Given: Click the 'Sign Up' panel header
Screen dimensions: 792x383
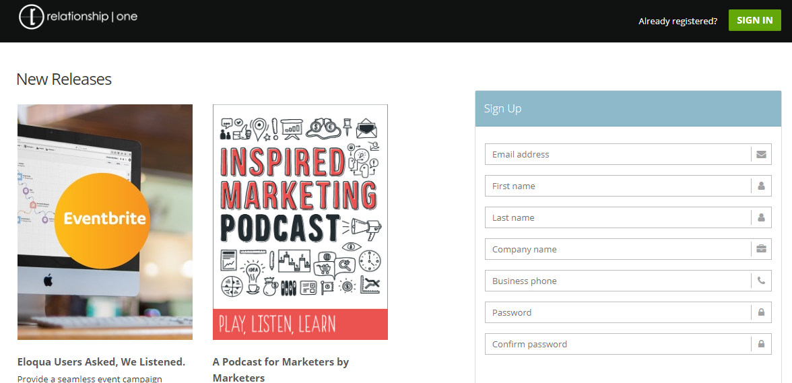Looking at the screenshot, I should coord(628,108).
